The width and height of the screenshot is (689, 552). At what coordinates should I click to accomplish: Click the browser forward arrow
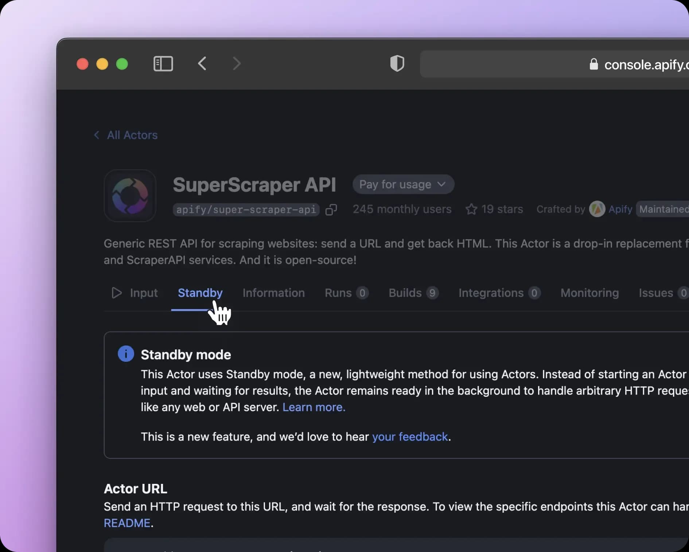point(237,63)
